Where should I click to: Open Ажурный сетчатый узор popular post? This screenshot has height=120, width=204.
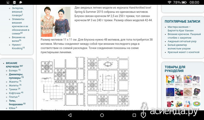pyautogui.click(x=182, y=41)
